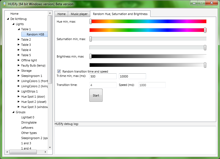220x159 pixels.
Task: Click the Brightness minimum slider thumb
Action: click(x=91, y=56)
